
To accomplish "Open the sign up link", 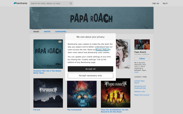I will point(156,3).
